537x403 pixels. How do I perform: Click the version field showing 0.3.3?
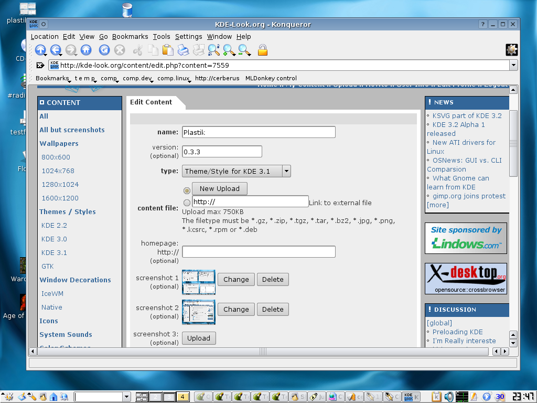[222, 152]
